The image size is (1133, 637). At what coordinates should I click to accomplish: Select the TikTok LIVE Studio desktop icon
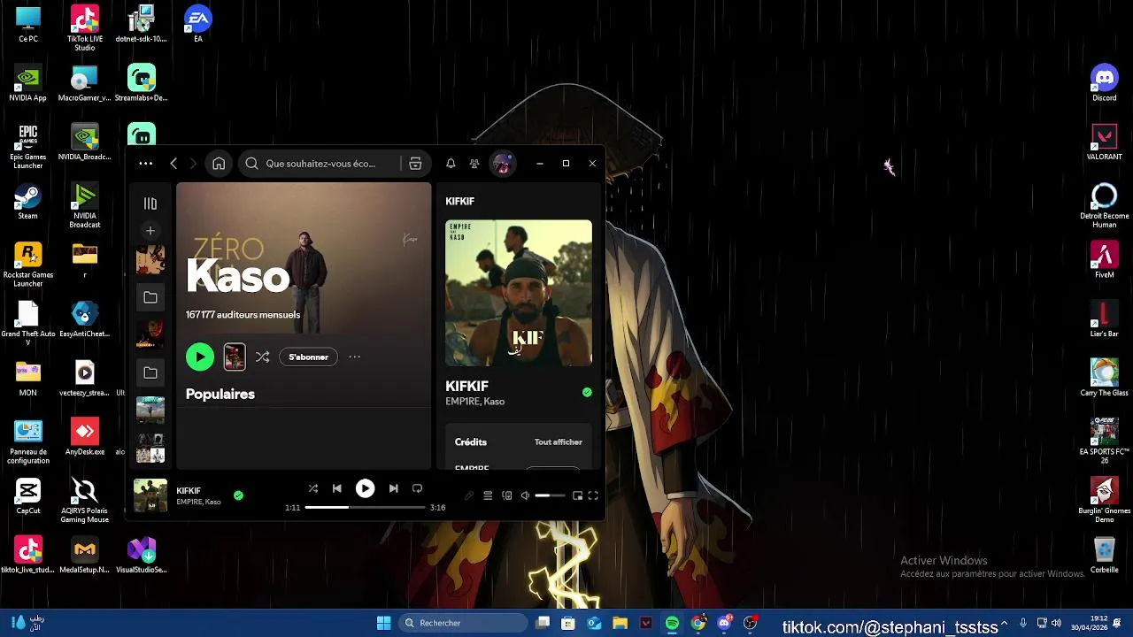tap(85, 28)
